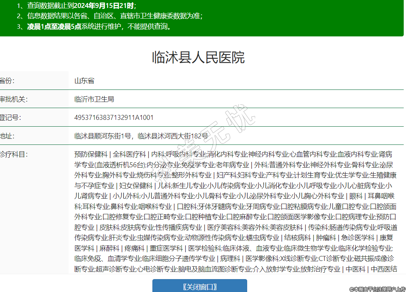The image size is (406, 292).
Task: Select the 地址 field label
Action: pyautogui.click(x=7, y=136)
